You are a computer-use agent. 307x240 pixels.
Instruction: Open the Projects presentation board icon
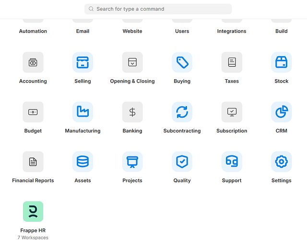click(x=132, y=162)
